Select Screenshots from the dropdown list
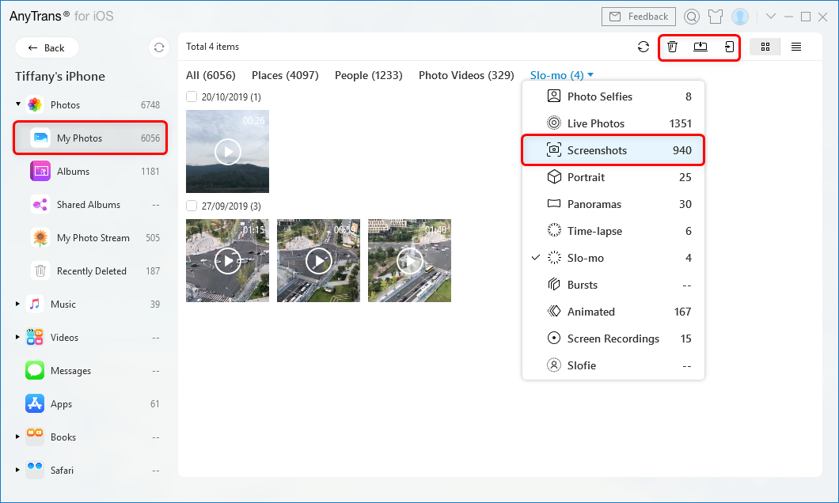 613,150
